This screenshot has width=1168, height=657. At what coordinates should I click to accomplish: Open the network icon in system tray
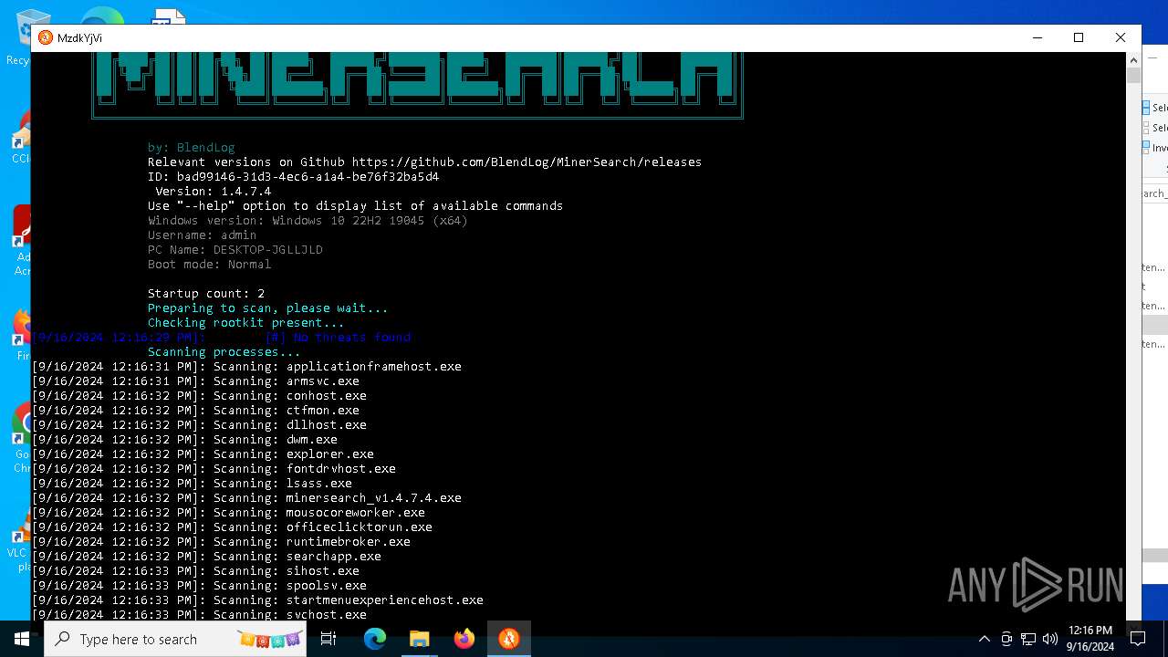[x=1028, y=639]
